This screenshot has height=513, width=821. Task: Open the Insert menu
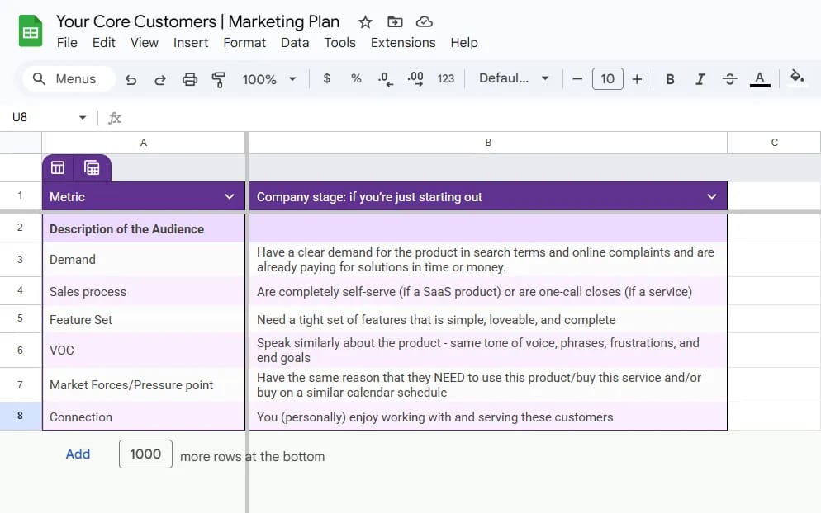point(191,43)
